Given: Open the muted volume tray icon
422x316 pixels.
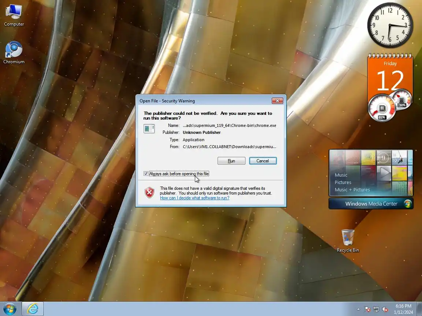Looking at the screenshot, I should coord(385,309).
